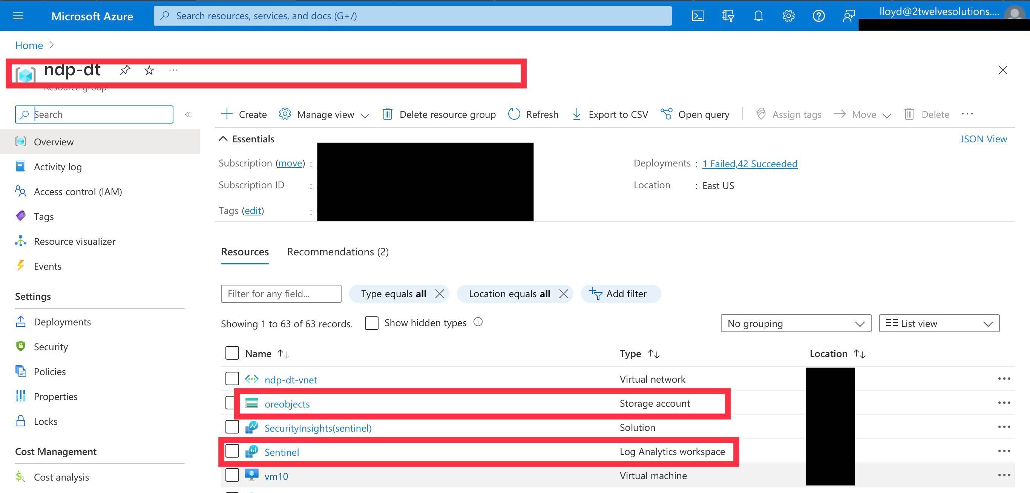
Task: Sort resources by Name column
Action: click(x=267, y=354)
